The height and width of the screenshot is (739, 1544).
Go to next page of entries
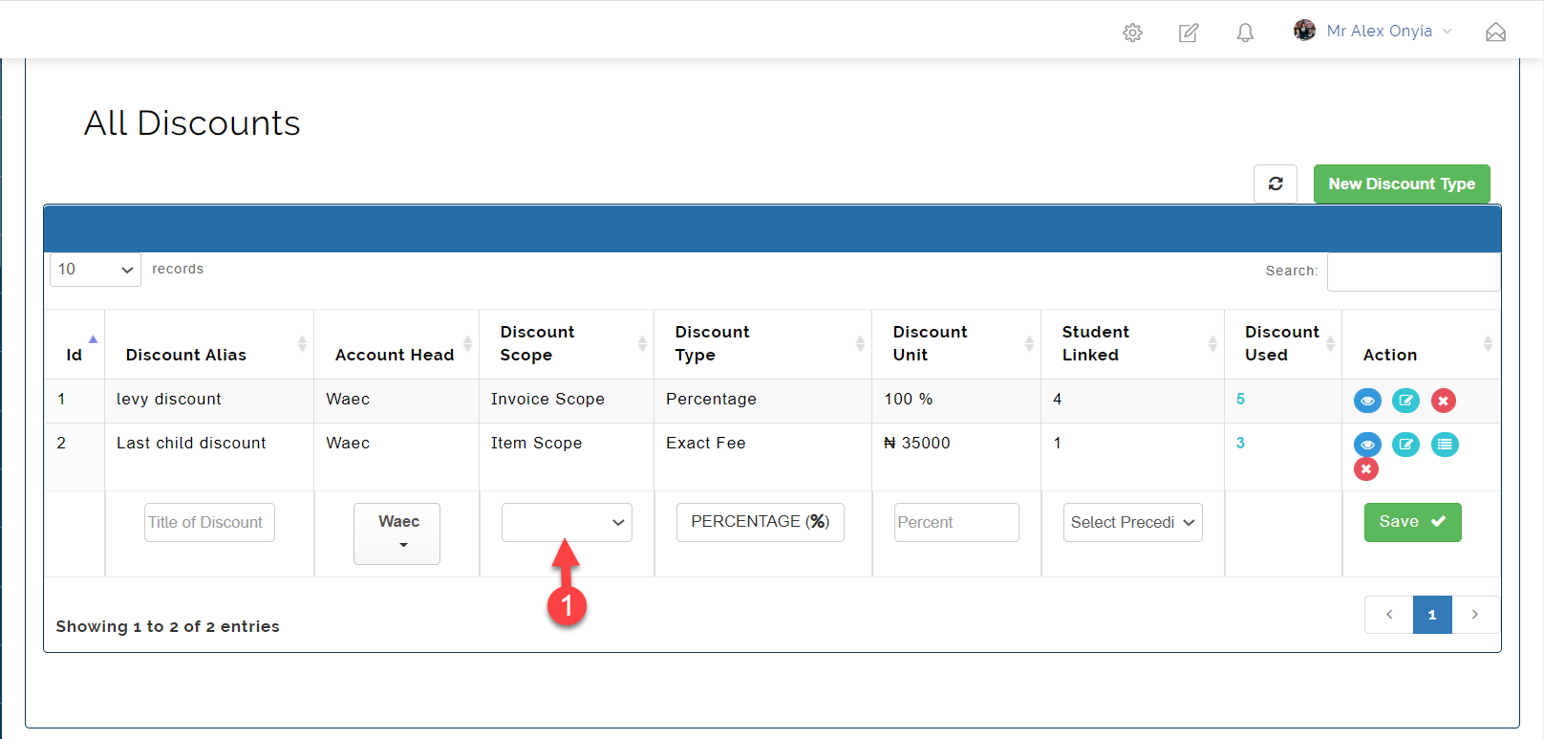tap(1475, 615)
